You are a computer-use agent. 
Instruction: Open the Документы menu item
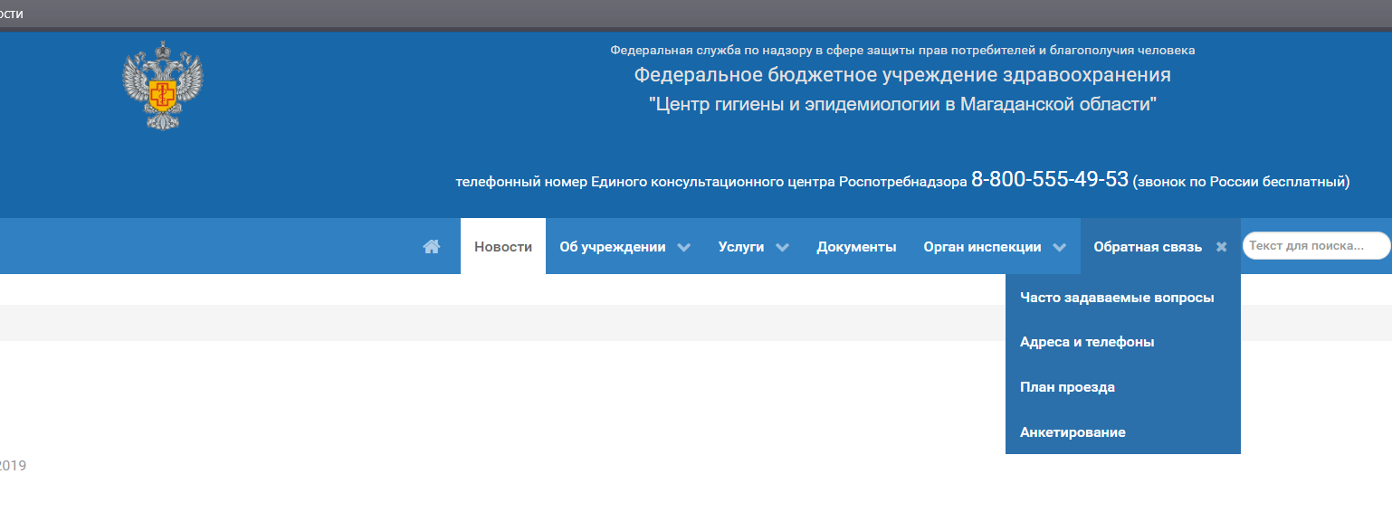point(856,247)
